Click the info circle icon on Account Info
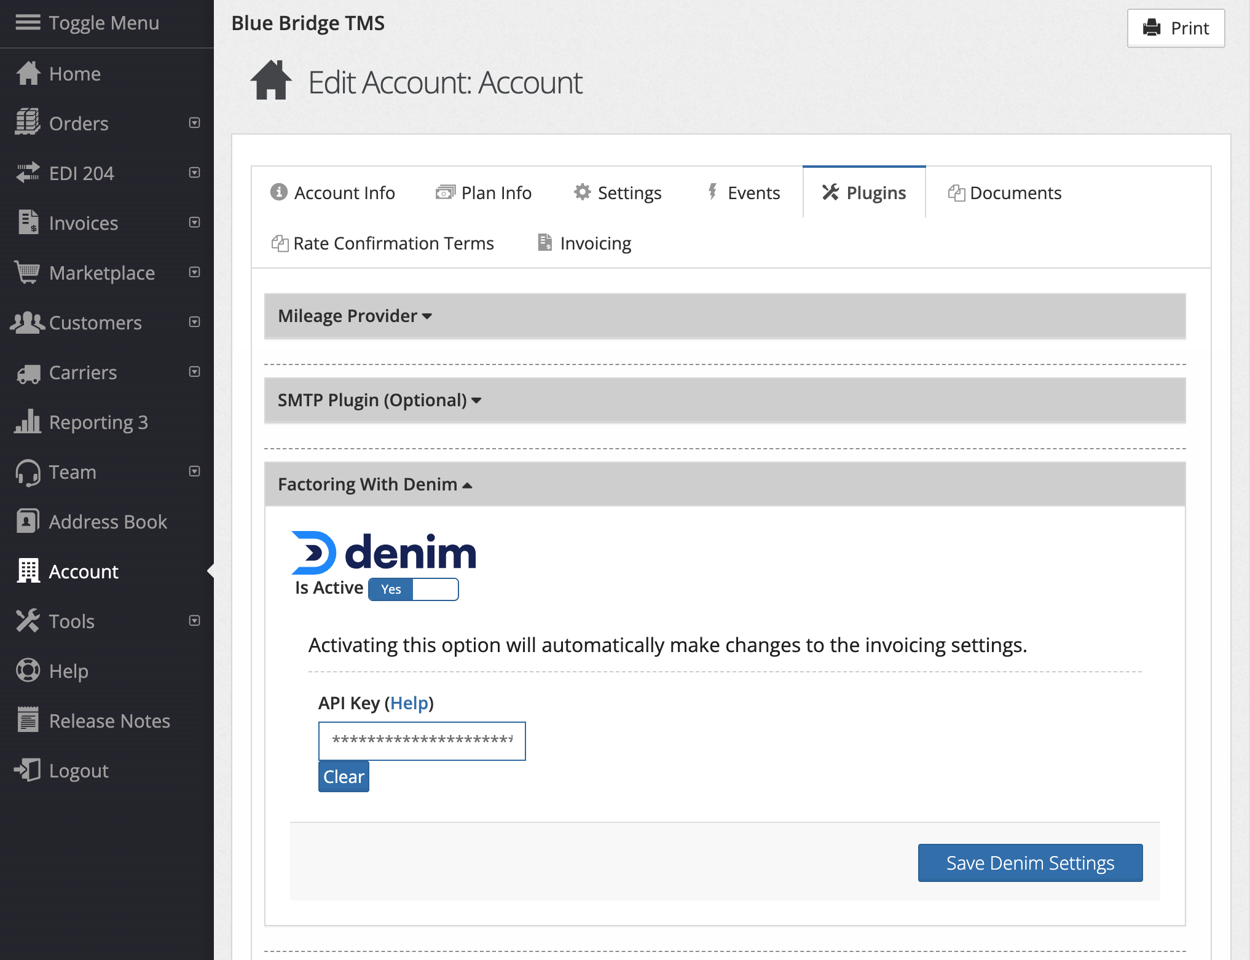This screenshot has width=1250, height=960. coord(279,192)
